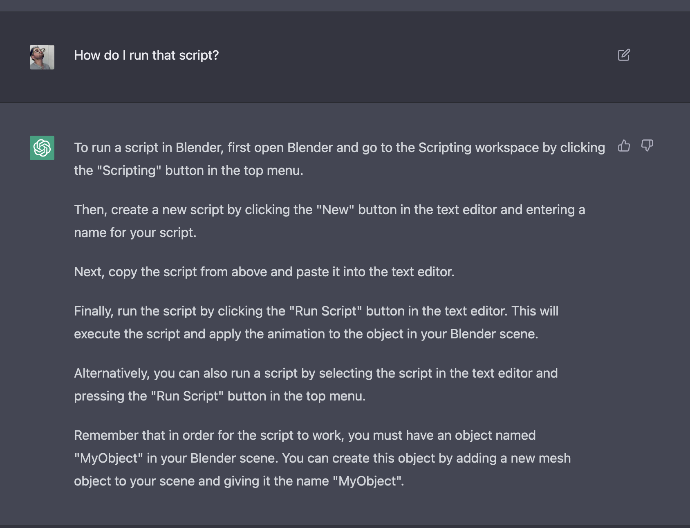Click the final "MyObject" ending the response
Screen dimensions: 690x528
click(x=367, y=481)
